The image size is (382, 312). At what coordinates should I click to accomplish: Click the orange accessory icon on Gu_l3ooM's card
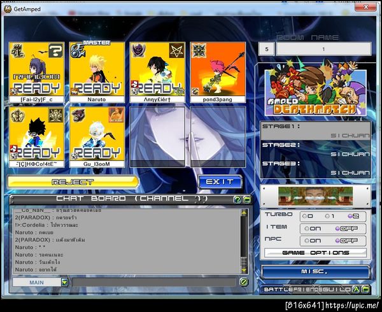click(x=117, y=115)
